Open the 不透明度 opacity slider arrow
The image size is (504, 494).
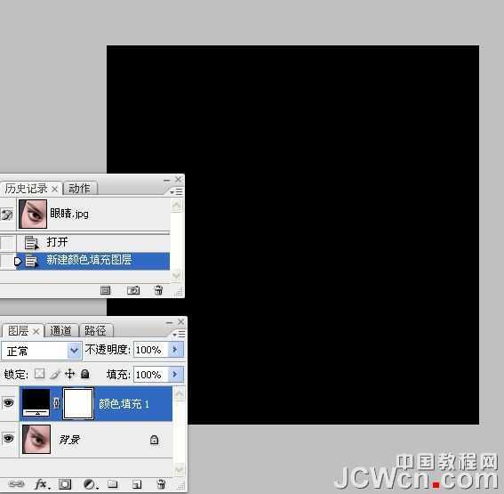pyautogui.click(x=175, y=350)
